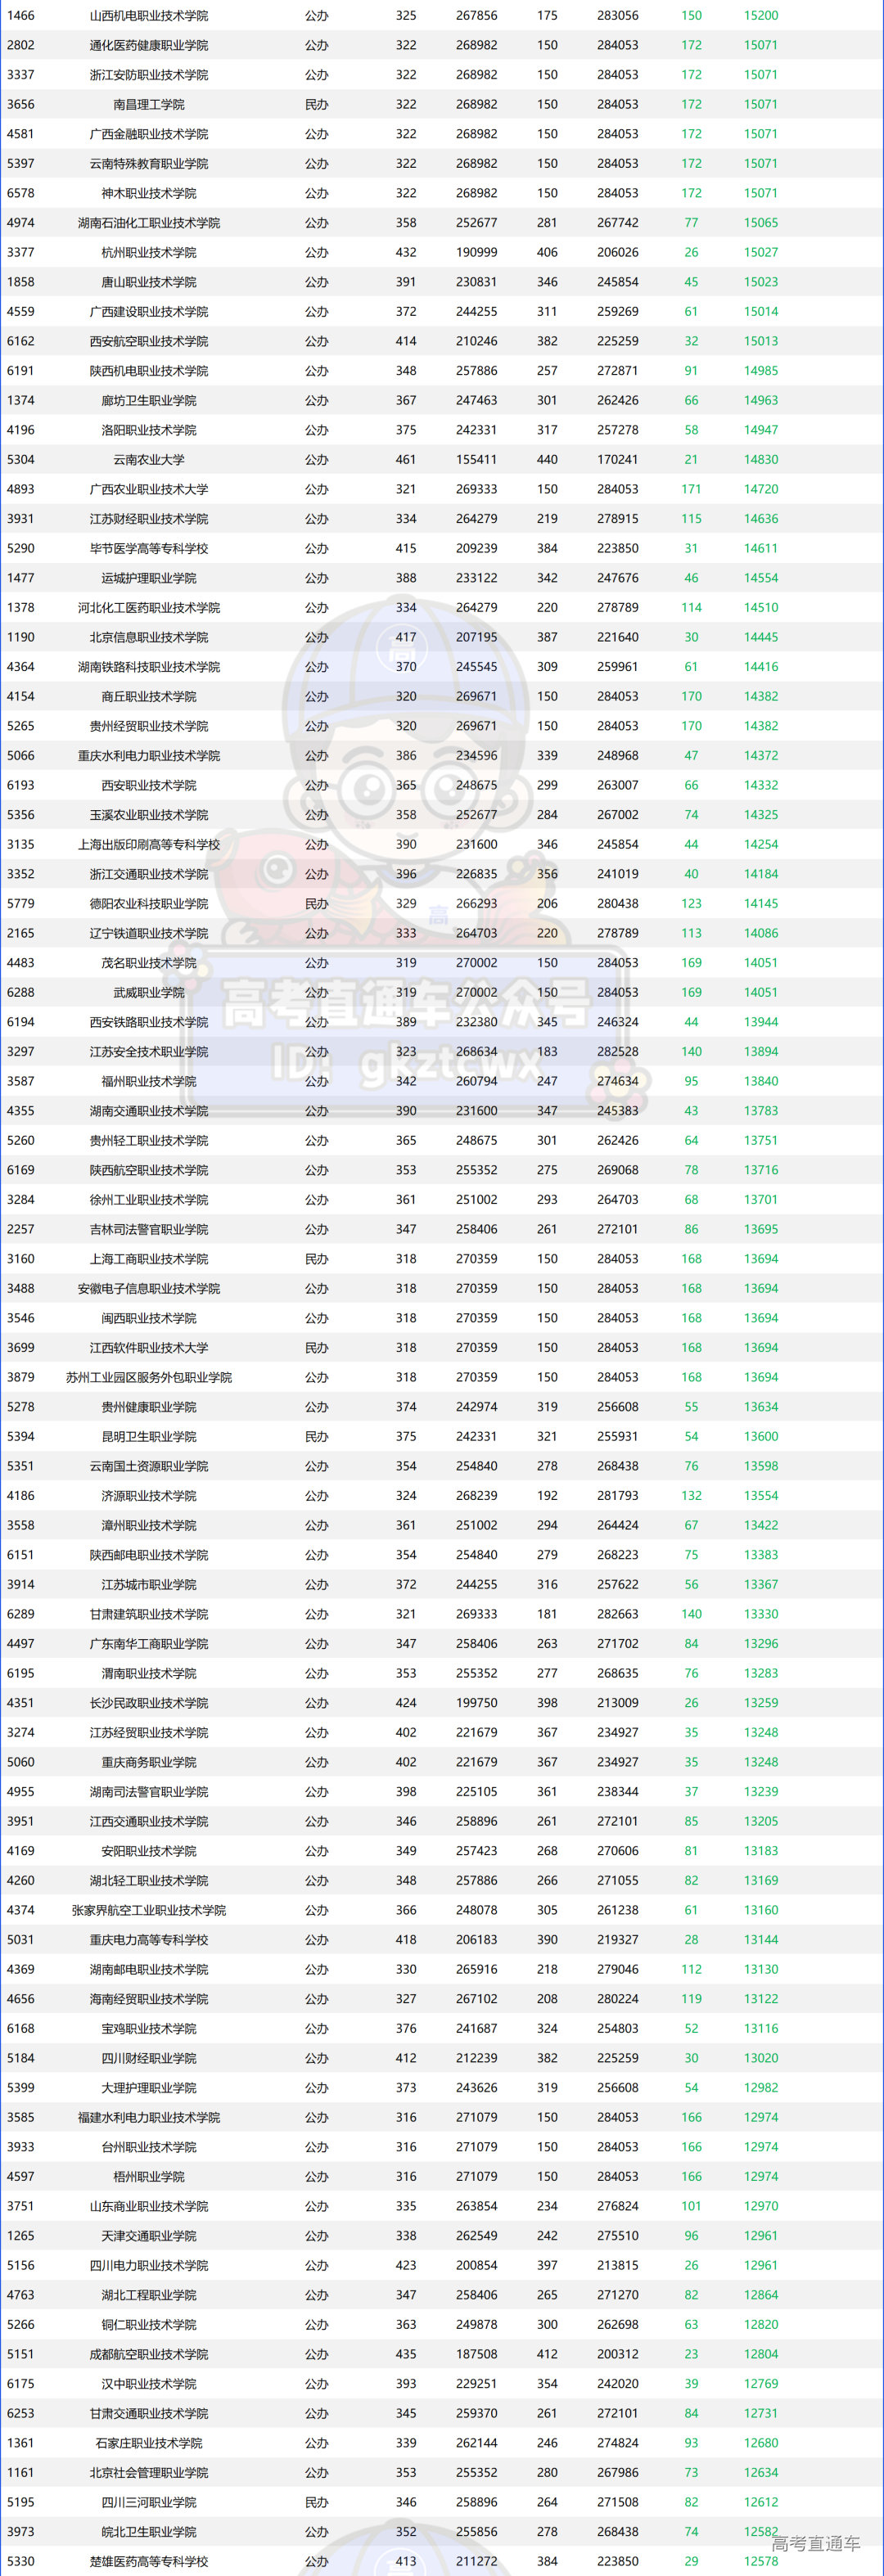Click school name 重庆电力高等专科学校
This screenshot has width=884, height=2576.
pos(149,1940)
